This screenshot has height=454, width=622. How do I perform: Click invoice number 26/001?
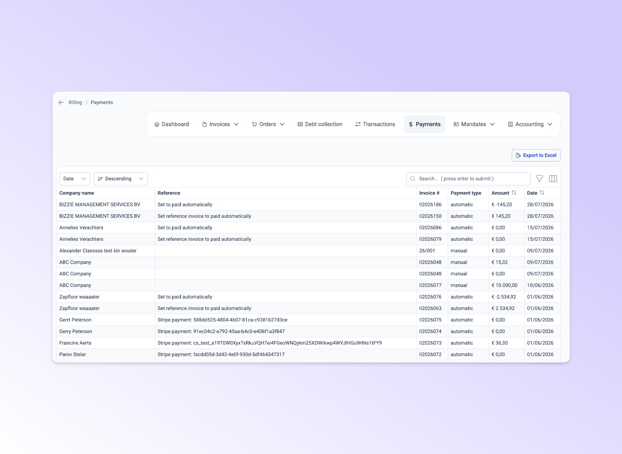pos(427,251)
